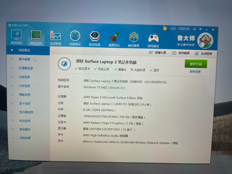Select 显示器信息 in sidebar
232x174 pixels.
tap(26, 112)
